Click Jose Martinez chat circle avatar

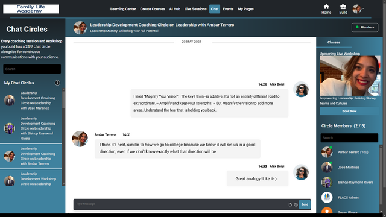click(x=10, y=101)
